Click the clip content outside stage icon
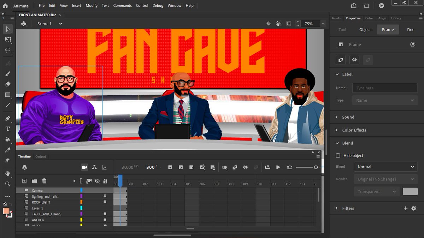This screenshot has height=238, width=424. [289, 24]
